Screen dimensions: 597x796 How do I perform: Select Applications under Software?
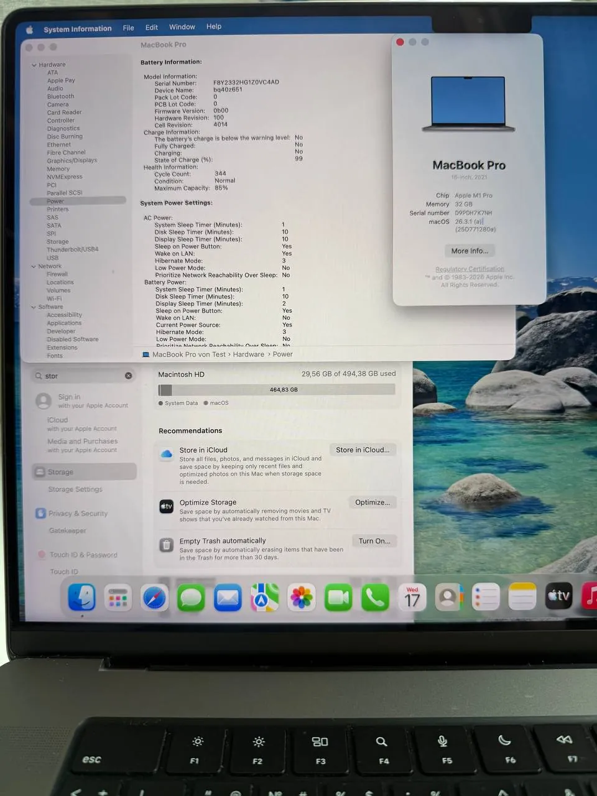point(64,323)
